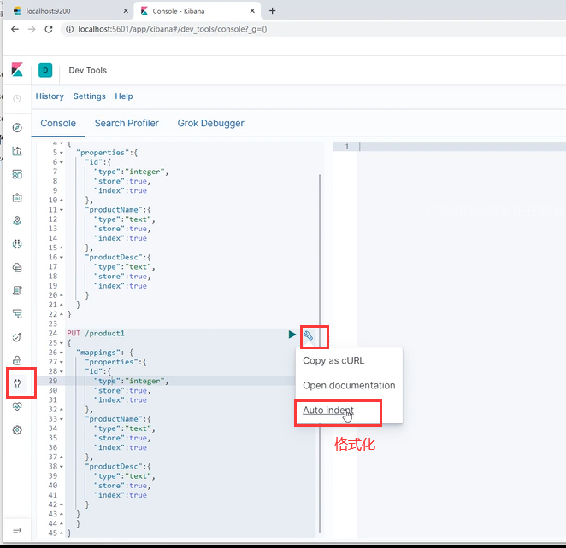Open the Console tab
566x548 pixels.
[x=58, y=123]
